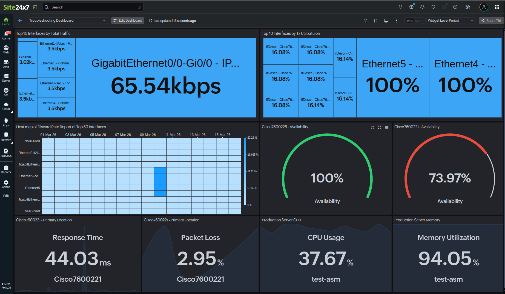Open the notifications bell icon

click(422, 7)
